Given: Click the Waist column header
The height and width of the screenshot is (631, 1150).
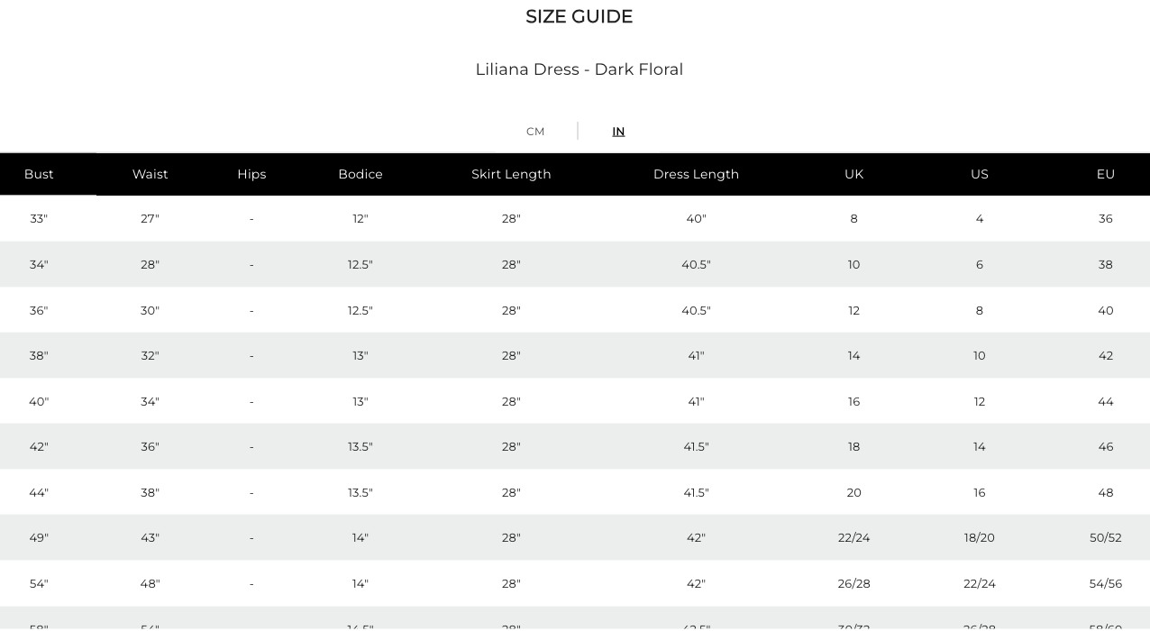Looking at the screenshot, I should [x=151, y=174].
